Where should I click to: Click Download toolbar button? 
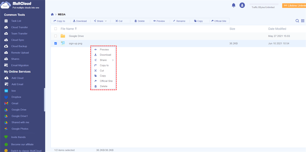point(80,21)
